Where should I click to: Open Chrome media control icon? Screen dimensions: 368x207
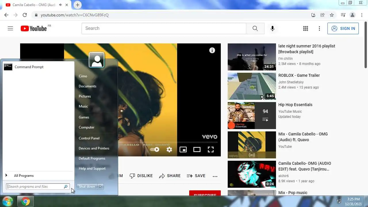343,15
